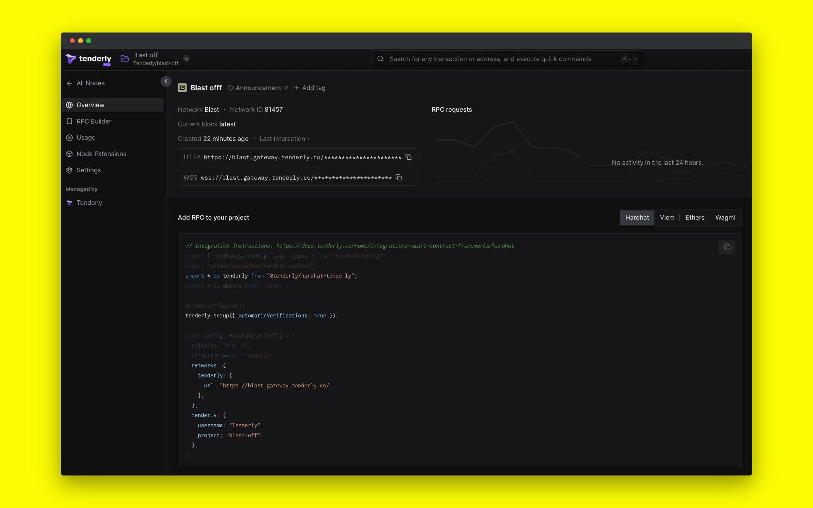This screenshot has height=508, width=813.
Task: Copy the WSS gateway URL
Action: (399, 178)
